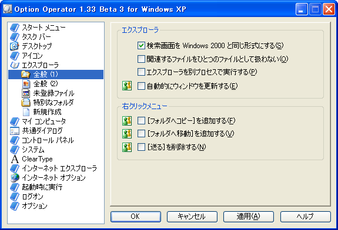338x230 pixels.
Task: Check [フォルダへコピー]を追加する option
Action: point(141,121)
